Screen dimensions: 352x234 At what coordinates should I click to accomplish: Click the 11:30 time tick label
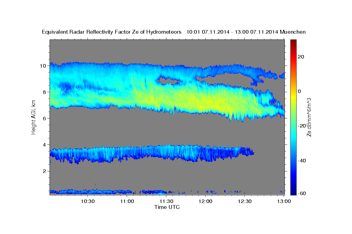pyautogui.click(x=166, y=201)
